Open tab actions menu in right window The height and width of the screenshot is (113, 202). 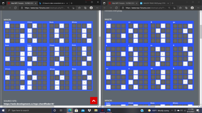[104, 3]
